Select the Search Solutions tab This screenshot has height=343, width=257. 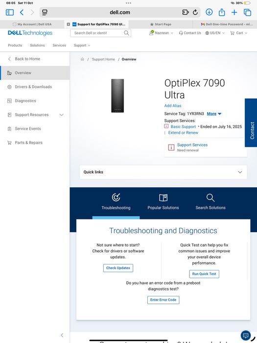pyautogui.click(x=210, y=202)
